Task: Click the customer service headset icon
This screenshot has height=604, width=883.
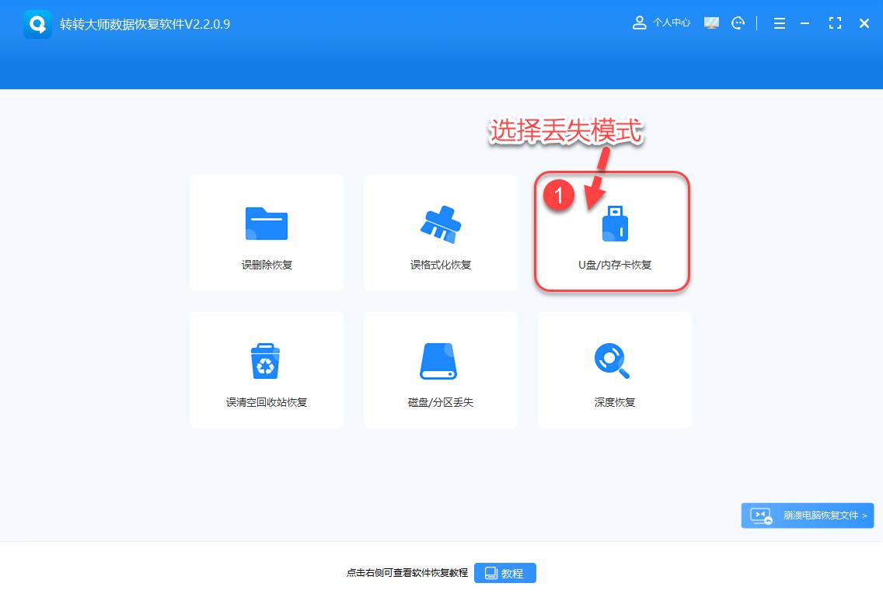Action: tap(737, 23)
